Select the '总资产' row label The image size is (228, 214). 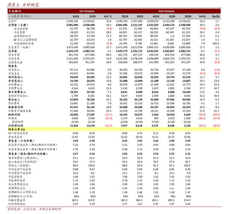[x=12, y=21]
